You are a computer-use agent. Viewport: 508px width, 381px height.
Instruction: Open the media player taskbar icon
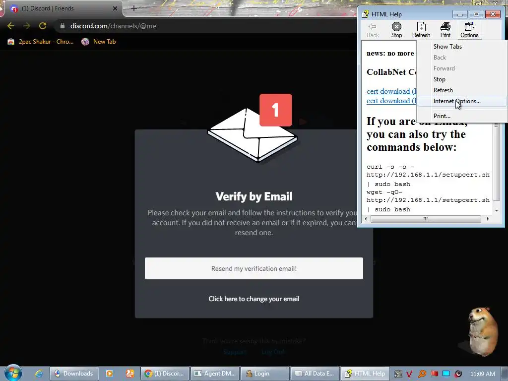[x=110, y=374]
